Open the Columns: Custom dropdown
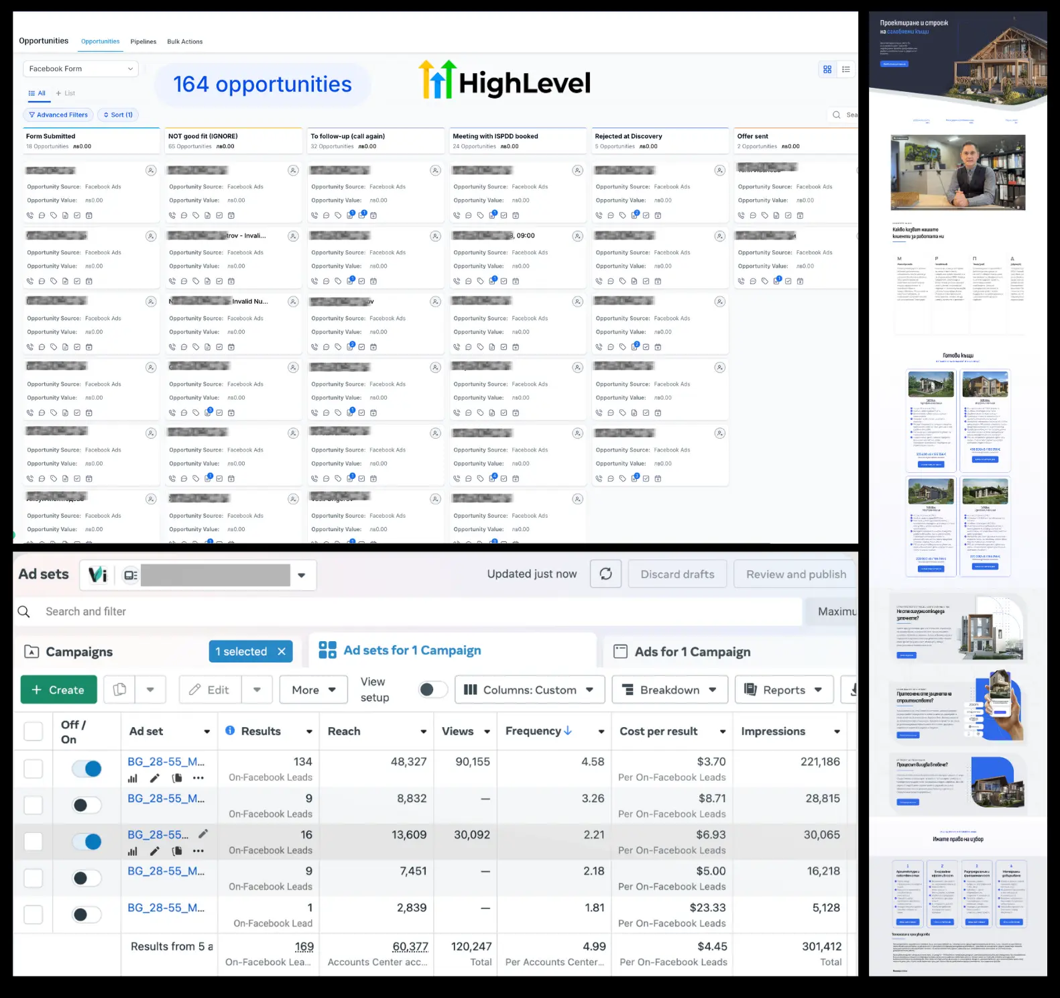This screenshot has width=1060, height=998. click(x=530, y=689)
